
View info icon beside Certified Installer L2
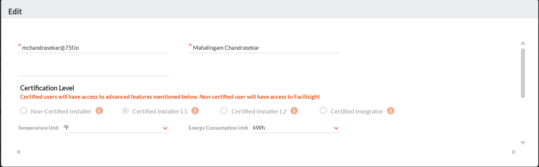(x=294, y=111)
